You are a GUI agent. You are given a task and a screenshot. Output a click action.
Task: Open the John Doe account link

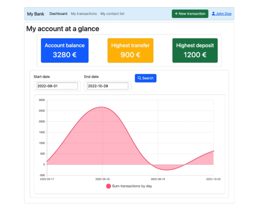(x=223, y=14)
